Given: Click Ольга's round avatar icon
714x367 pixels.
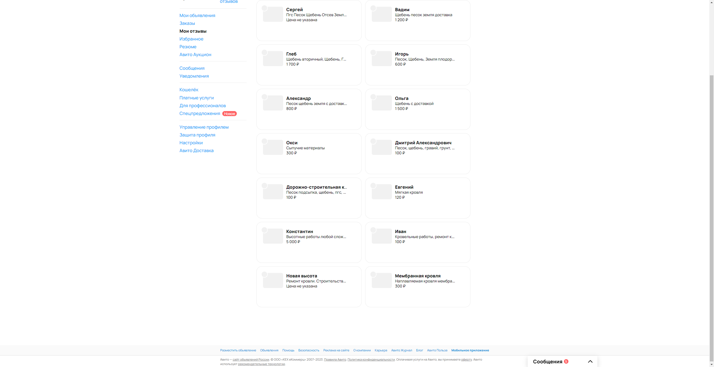Looking at the screenshot, I should (373, 97).
